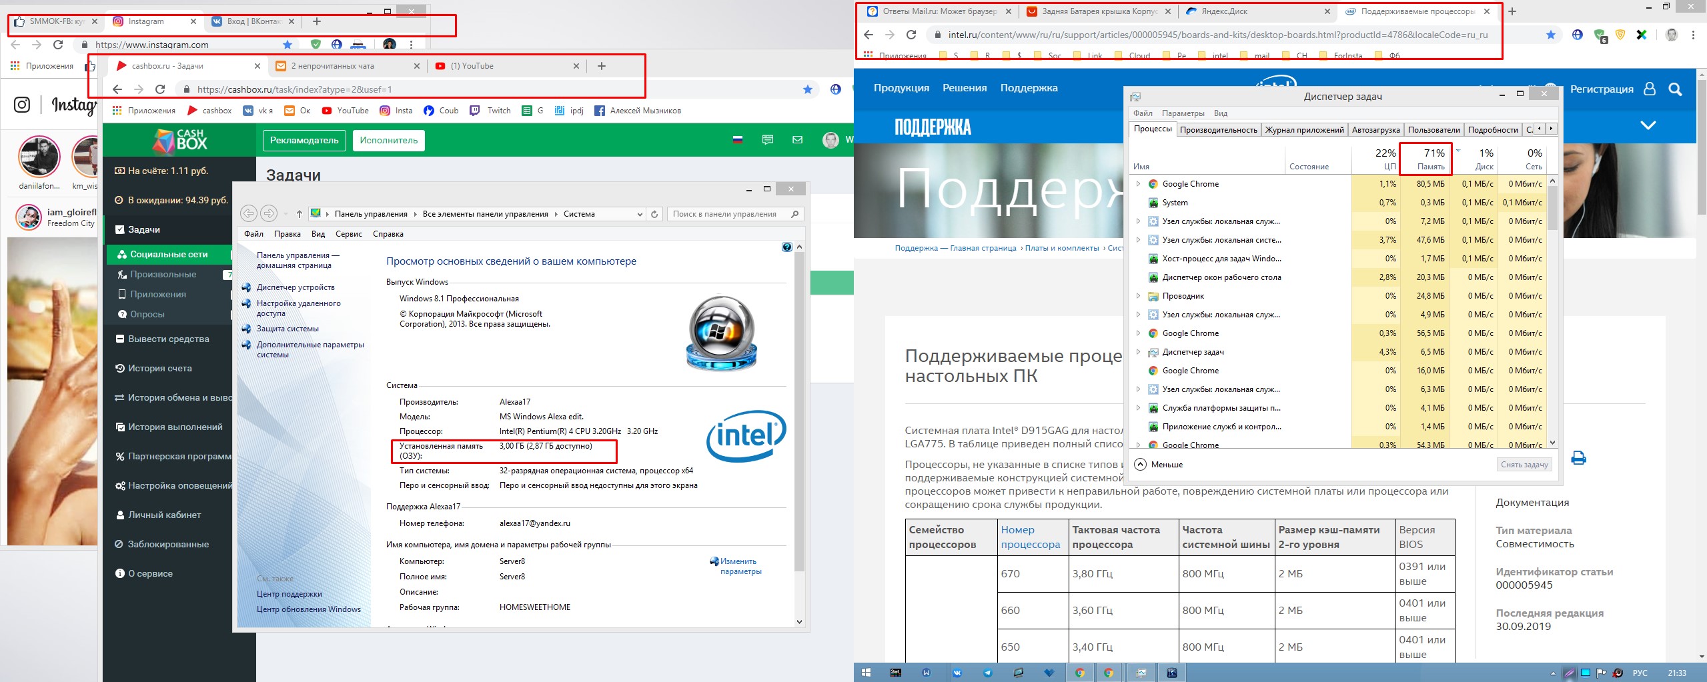This screenshot has height=682, width=1707.
Task: Open the Автозагрузка tab in Task Manager
Action: pos(1375,130)
